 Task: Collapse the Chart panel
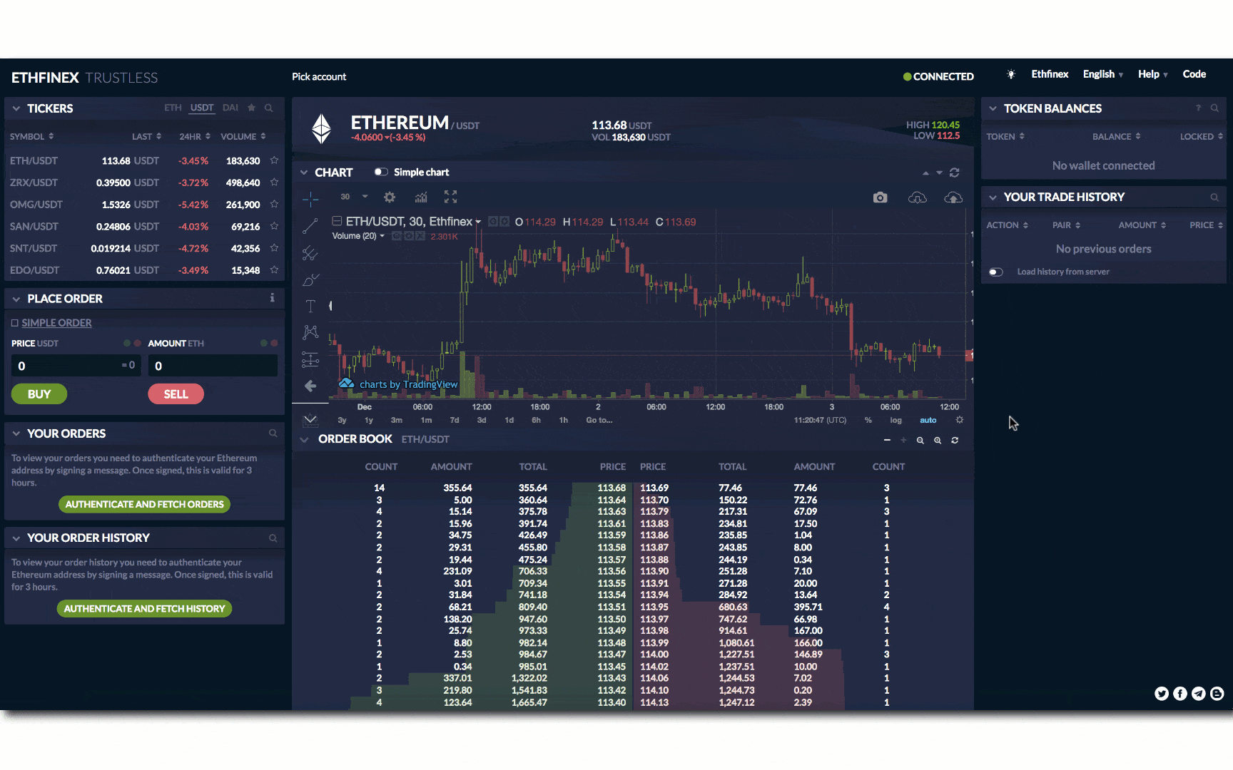304,173
